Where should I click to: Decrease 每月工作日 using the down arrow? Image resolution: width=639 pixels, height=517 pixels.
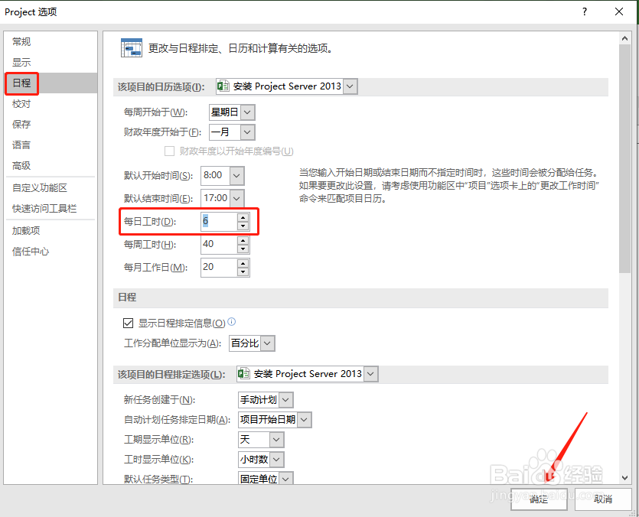[x=243, y=272]
